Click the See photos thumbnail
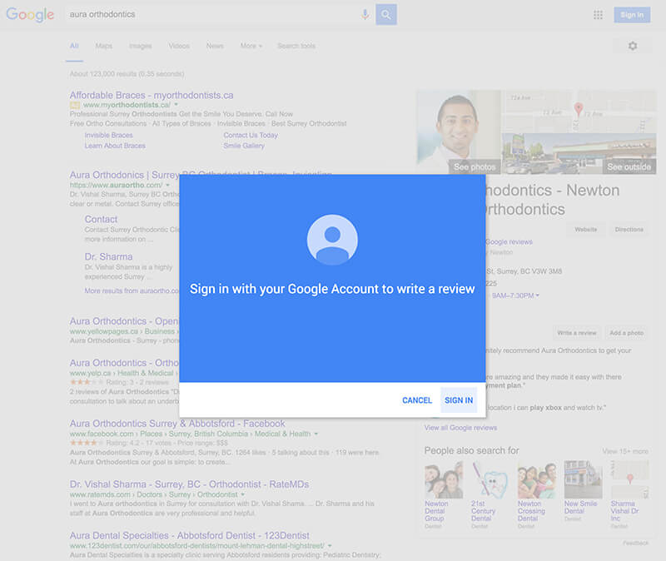 (x=459, y=132)
